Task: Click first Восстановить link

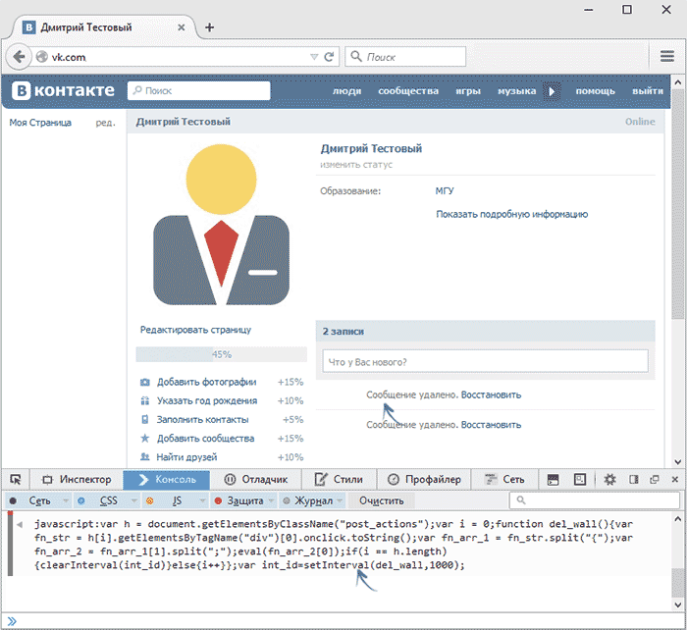Action: click(x=491, y=394)
